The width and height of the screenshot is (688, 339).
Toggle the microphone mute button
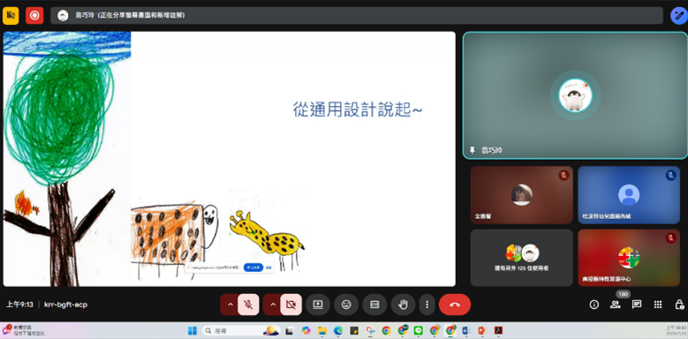tap(248, 305)
